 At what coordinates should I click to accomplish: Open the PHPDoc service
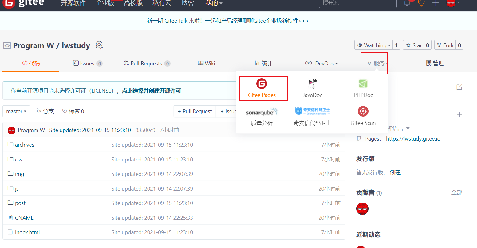tap(363, 87)
